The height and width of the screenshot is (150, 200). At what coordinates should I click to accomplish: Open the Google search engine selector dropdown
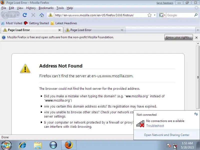tap(162, 15)
